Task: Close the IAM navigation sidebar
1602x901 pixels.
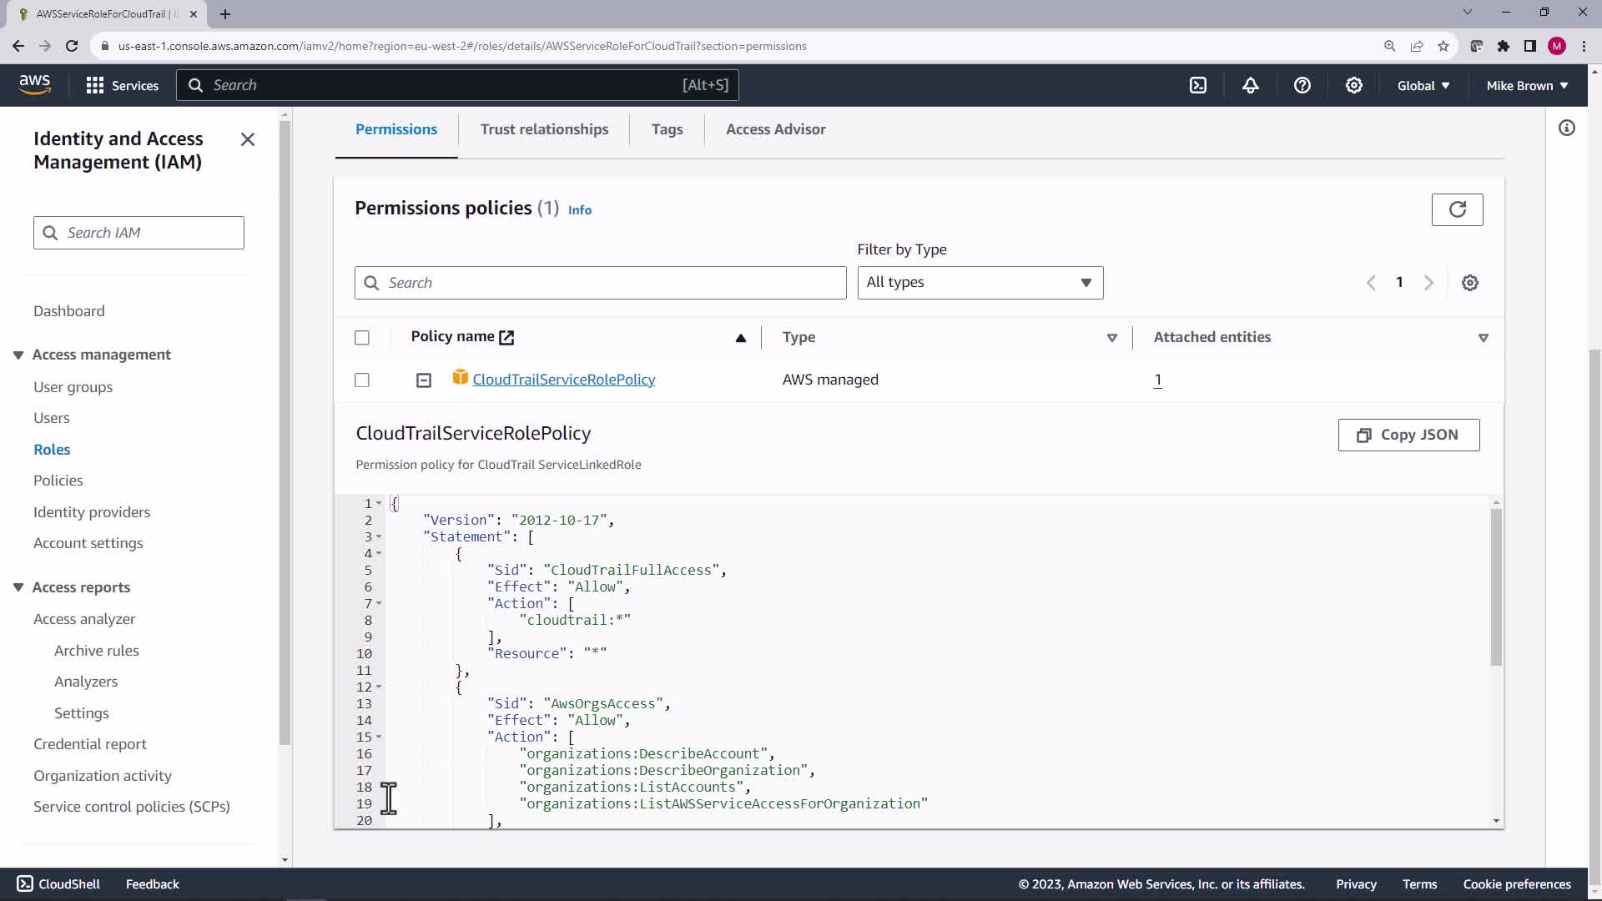Action: [248, 139]
